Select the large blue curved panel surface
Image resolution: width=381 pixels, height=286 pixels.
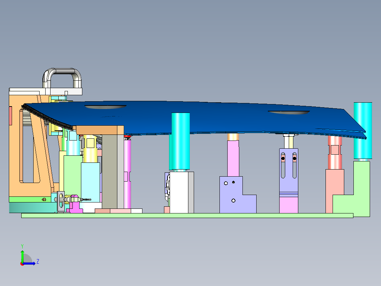tap(194, 119)
